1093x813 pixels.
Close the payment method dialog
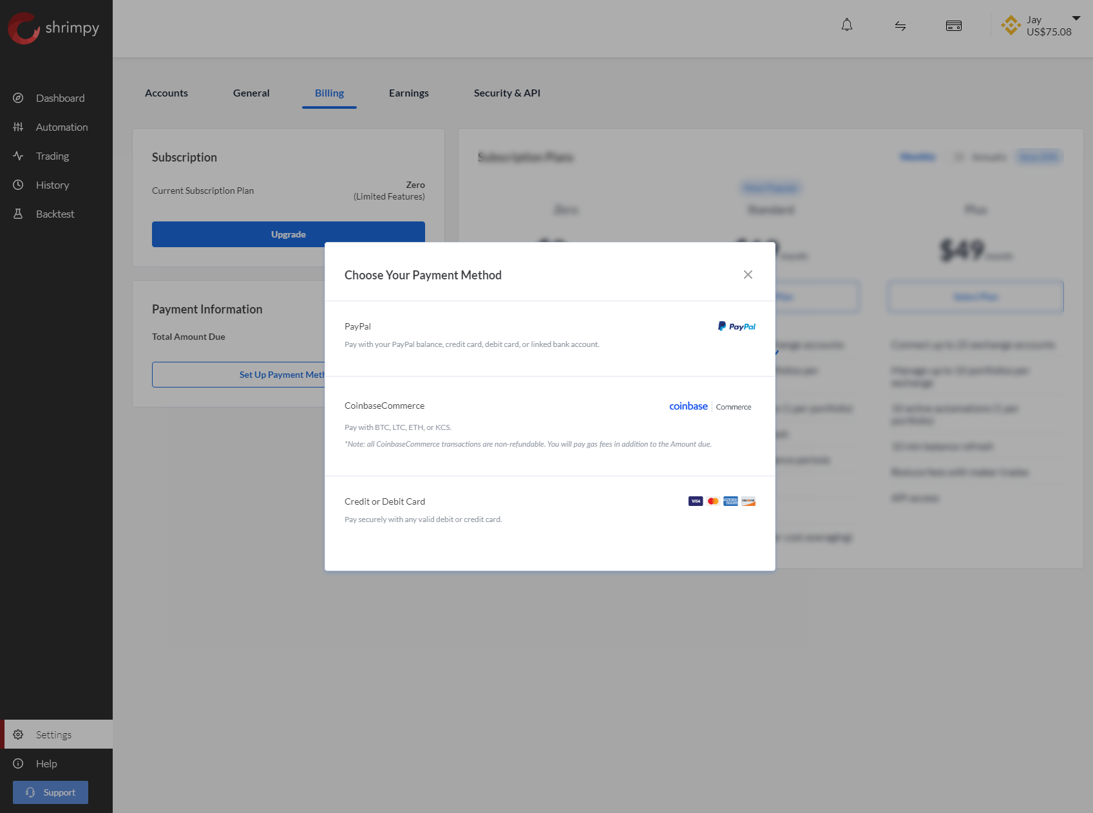click(748, 275)
